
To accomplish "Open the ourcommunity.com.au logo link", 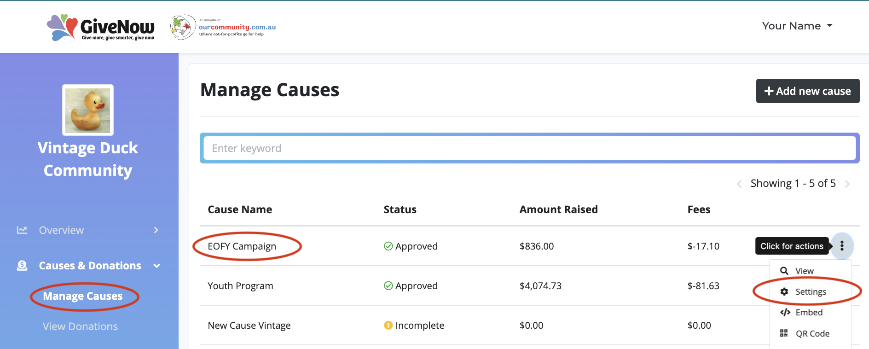I will coord(223,27).
